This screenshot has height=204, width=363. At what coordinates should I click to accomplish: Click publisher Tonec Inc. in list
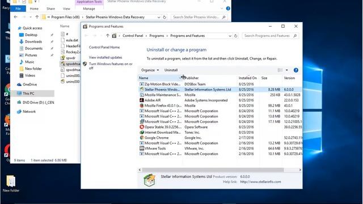(x=192, y=132)
